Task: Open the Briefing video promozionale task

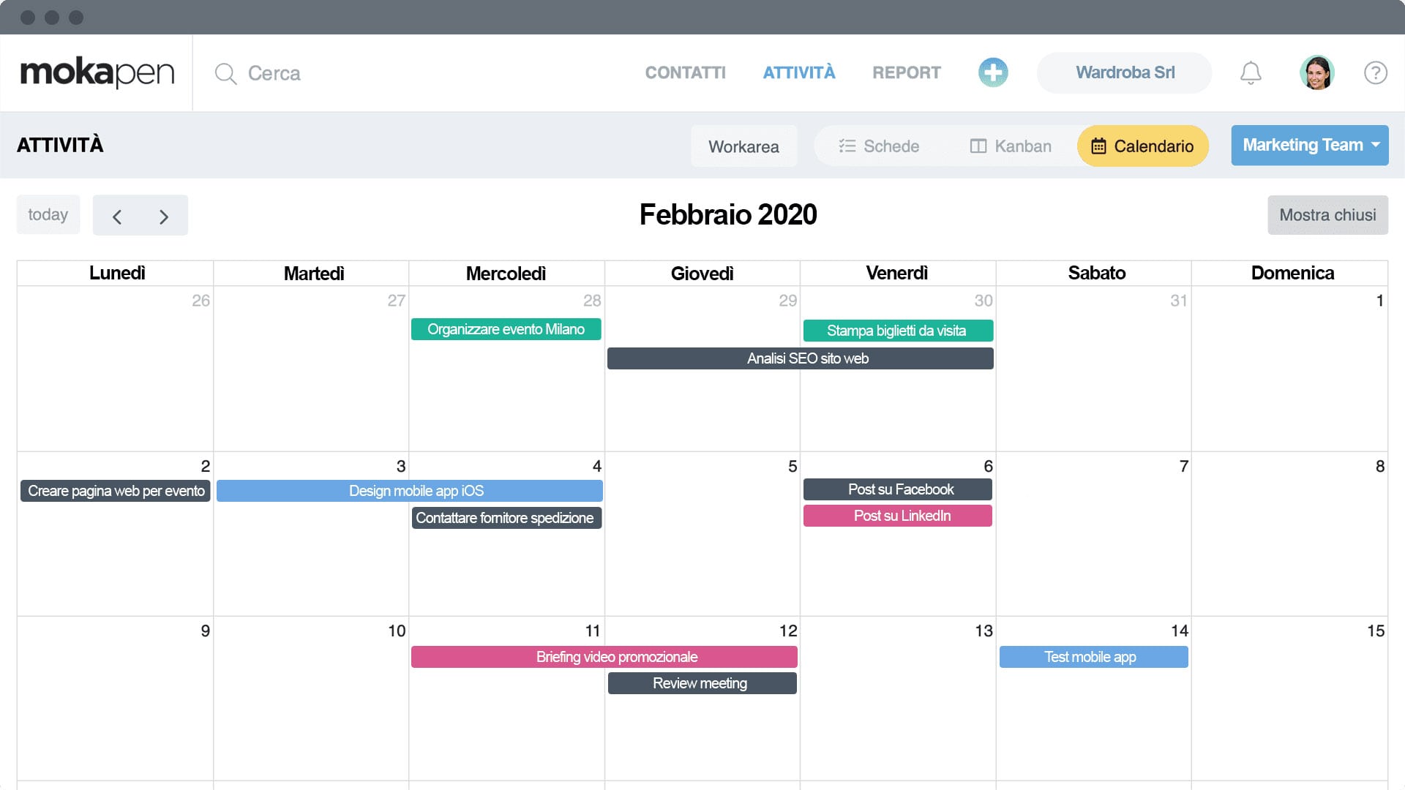Action: (x=604, y=657)
